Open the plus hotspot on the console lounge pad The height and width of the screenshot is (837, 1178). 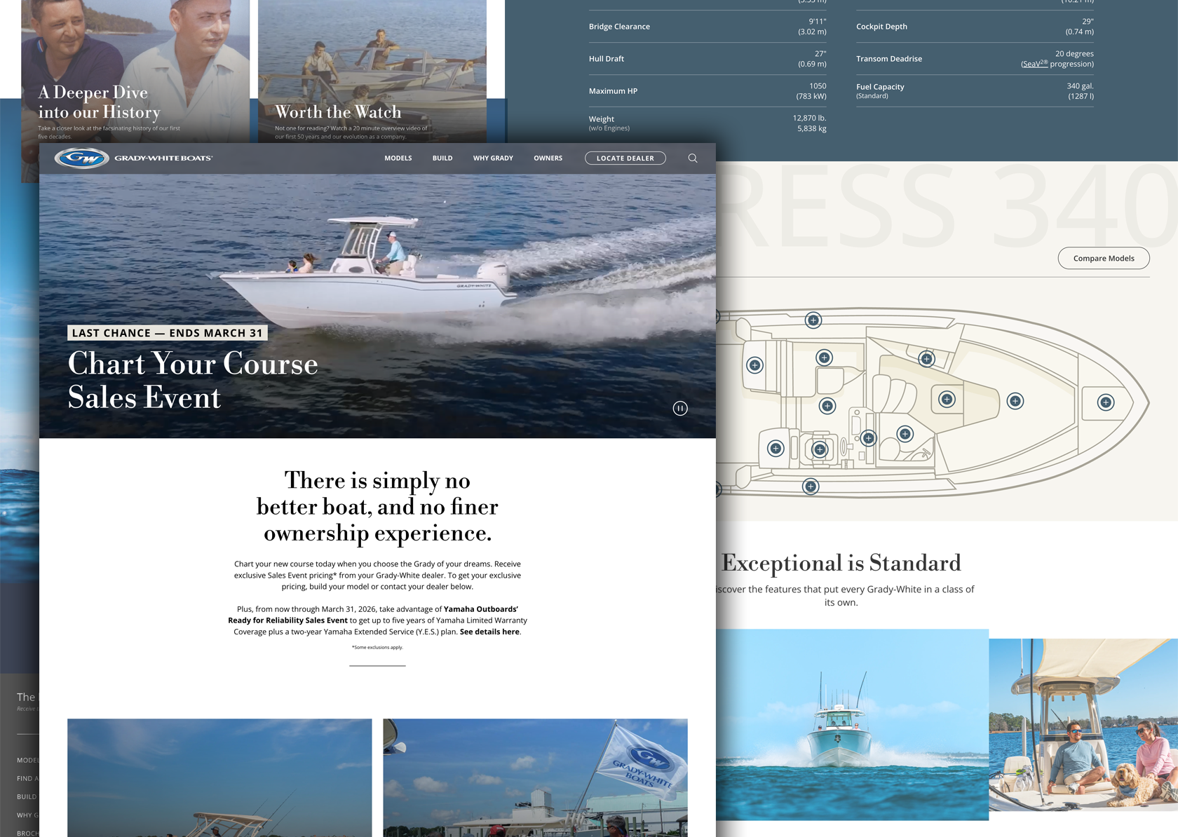(x=947, y=400)
